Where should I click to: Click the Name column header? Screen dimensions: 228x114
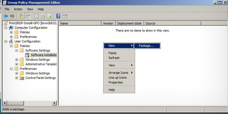point(80,23)
